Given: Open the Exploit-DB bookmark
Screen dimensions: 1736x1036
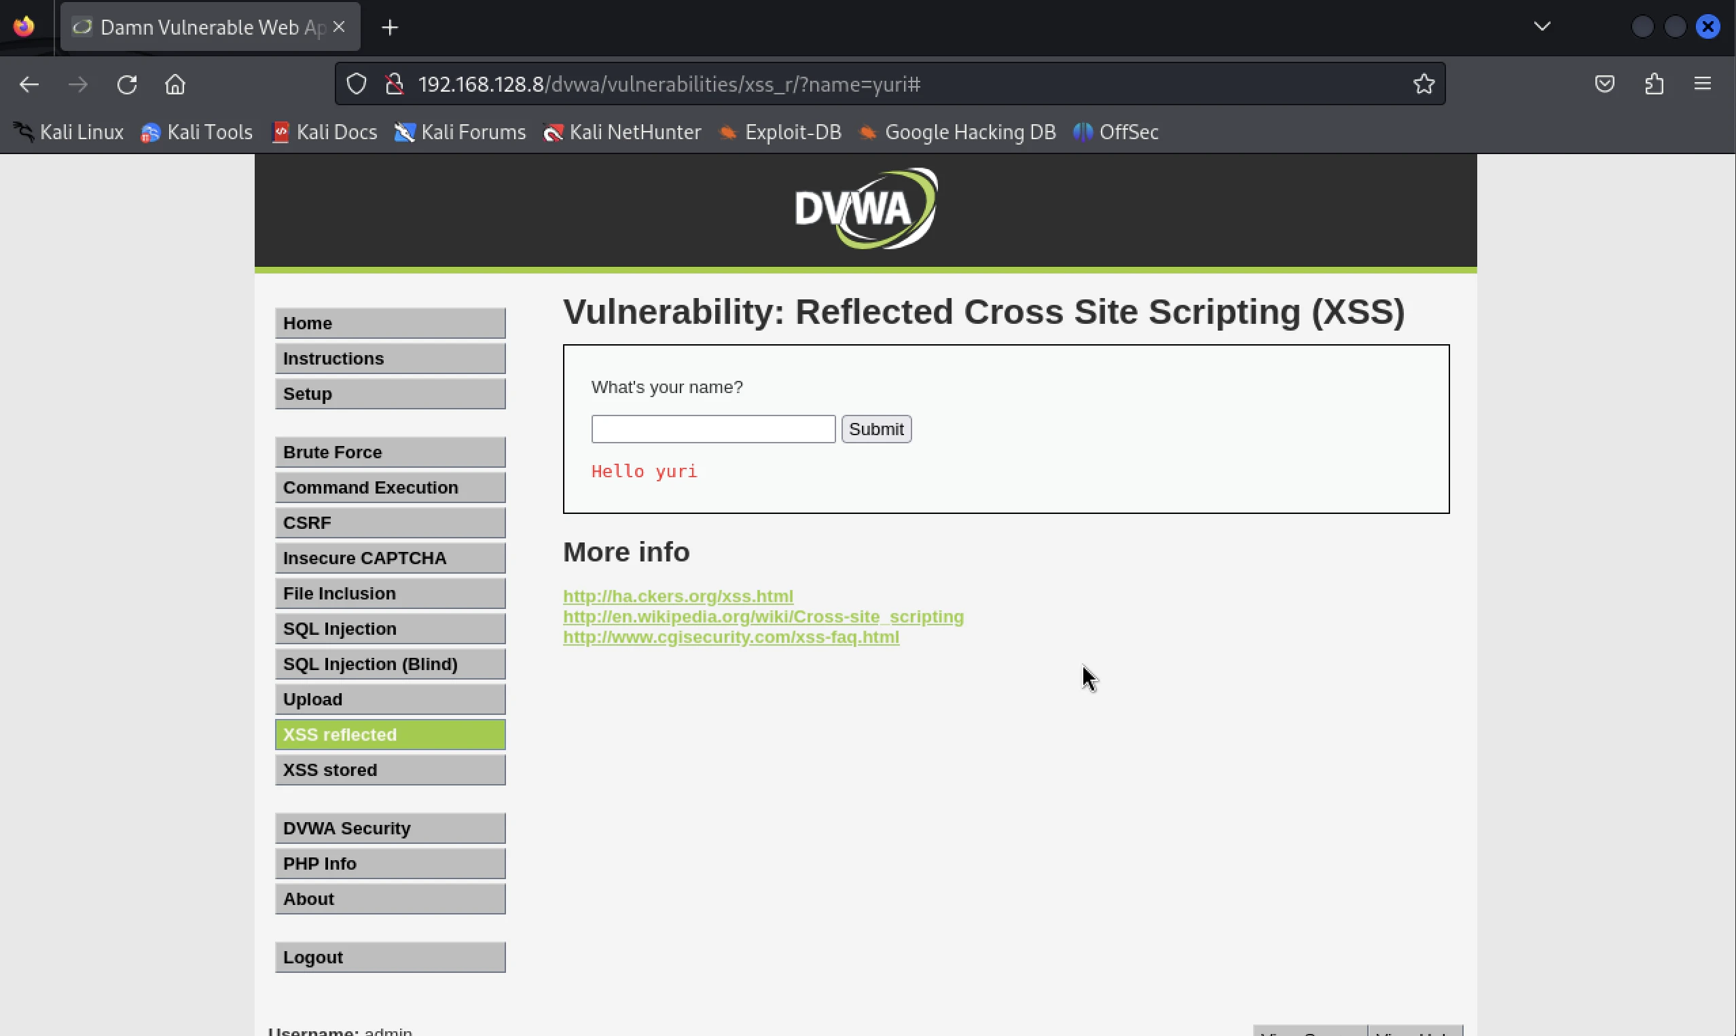Looking at the screenshot, I should pos(780,132).
